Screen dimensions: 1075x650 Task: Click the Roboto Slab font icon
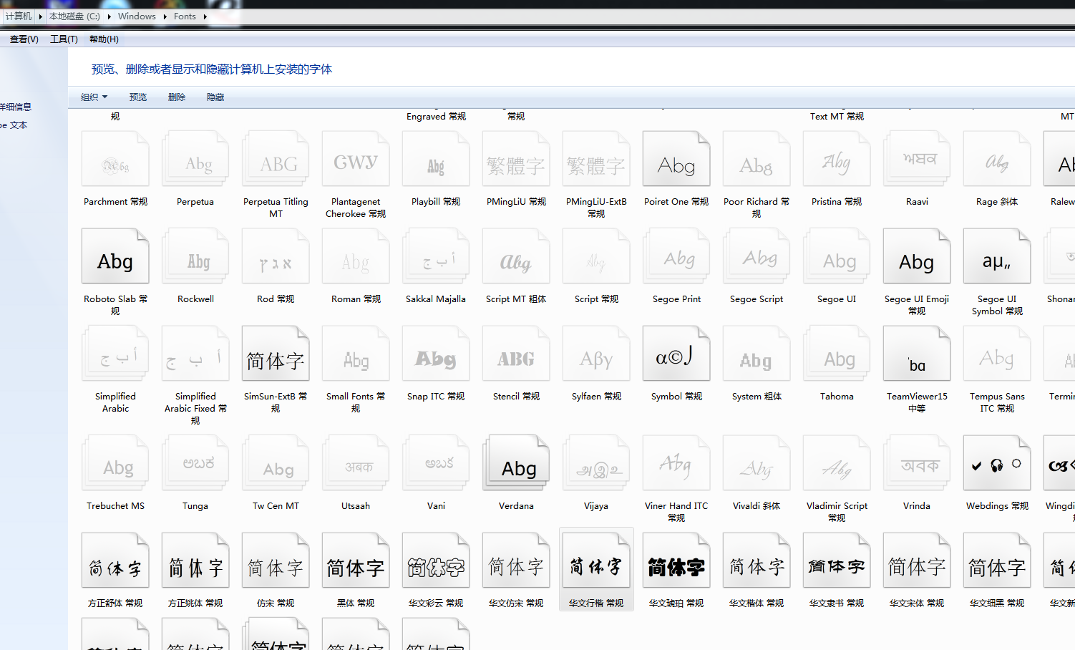pos(115,256)
